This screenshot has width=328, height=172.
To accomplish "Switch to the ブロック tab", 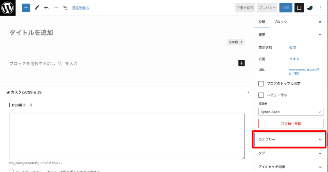I will click(280, 22).
